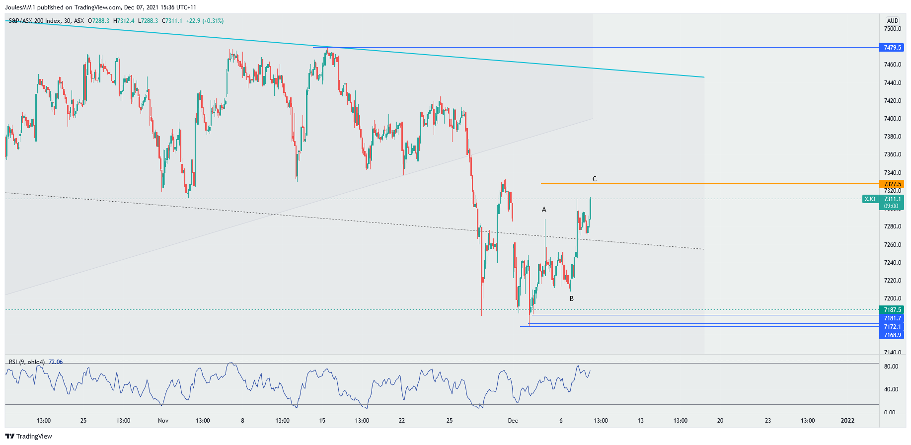The height and width of the screenshot is (445, 911).
Task: Click the +22.9 (+0.31%) change value
Action: point(205,21)
